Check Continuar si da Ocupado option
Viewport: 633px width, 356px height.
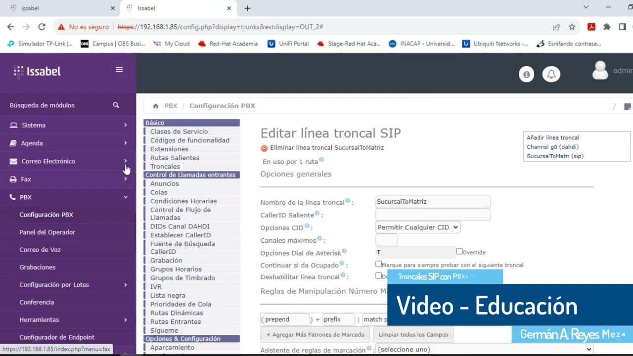379,265
